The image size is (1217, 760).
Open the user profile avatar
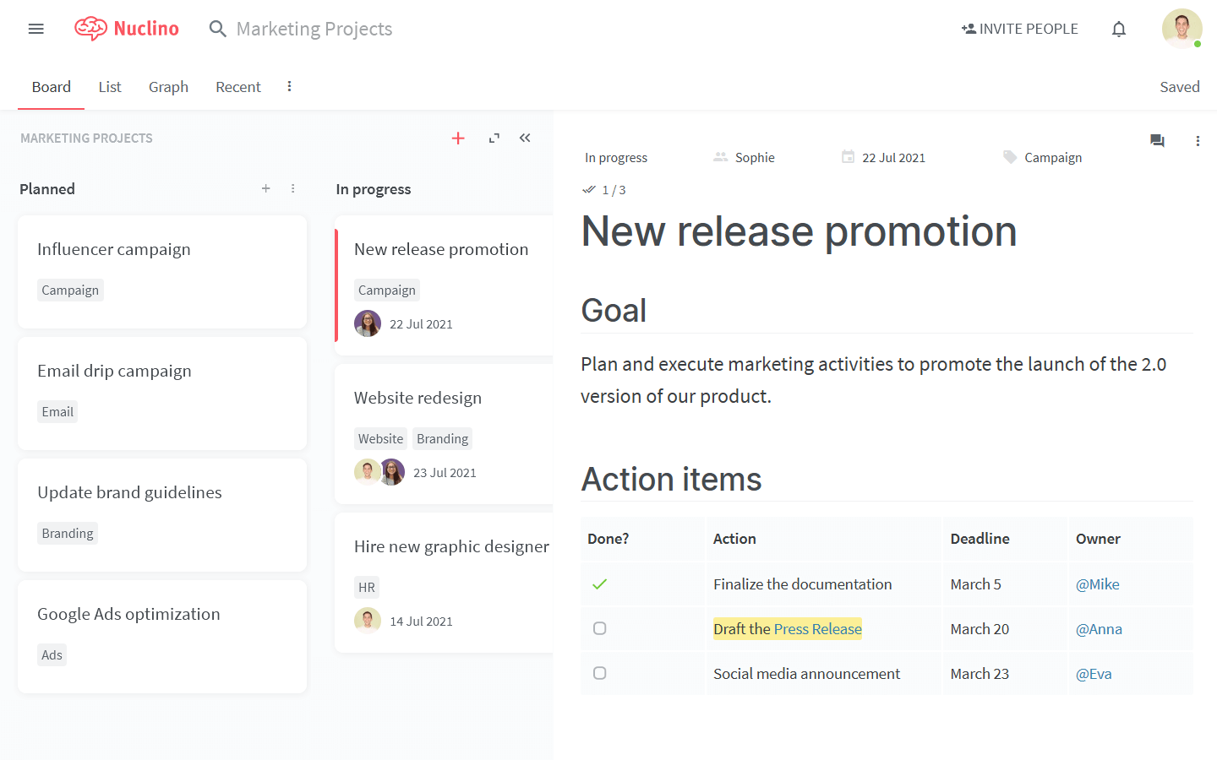1182,29
